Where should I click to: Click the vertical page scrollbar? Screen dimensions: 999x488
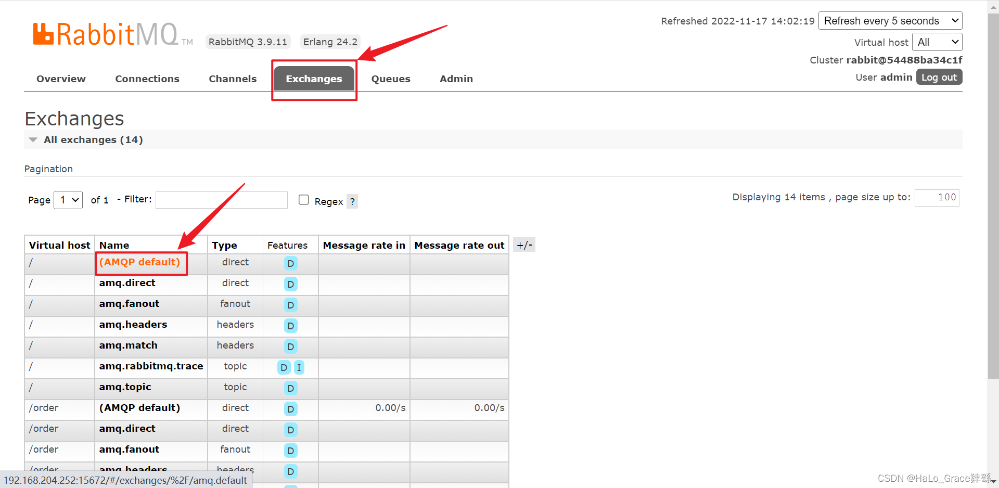[993, 195]
